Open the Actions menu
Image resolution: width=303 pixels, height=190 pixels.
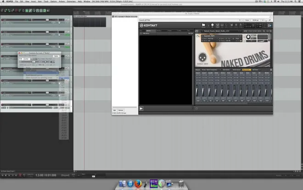(x=62, y=1)
